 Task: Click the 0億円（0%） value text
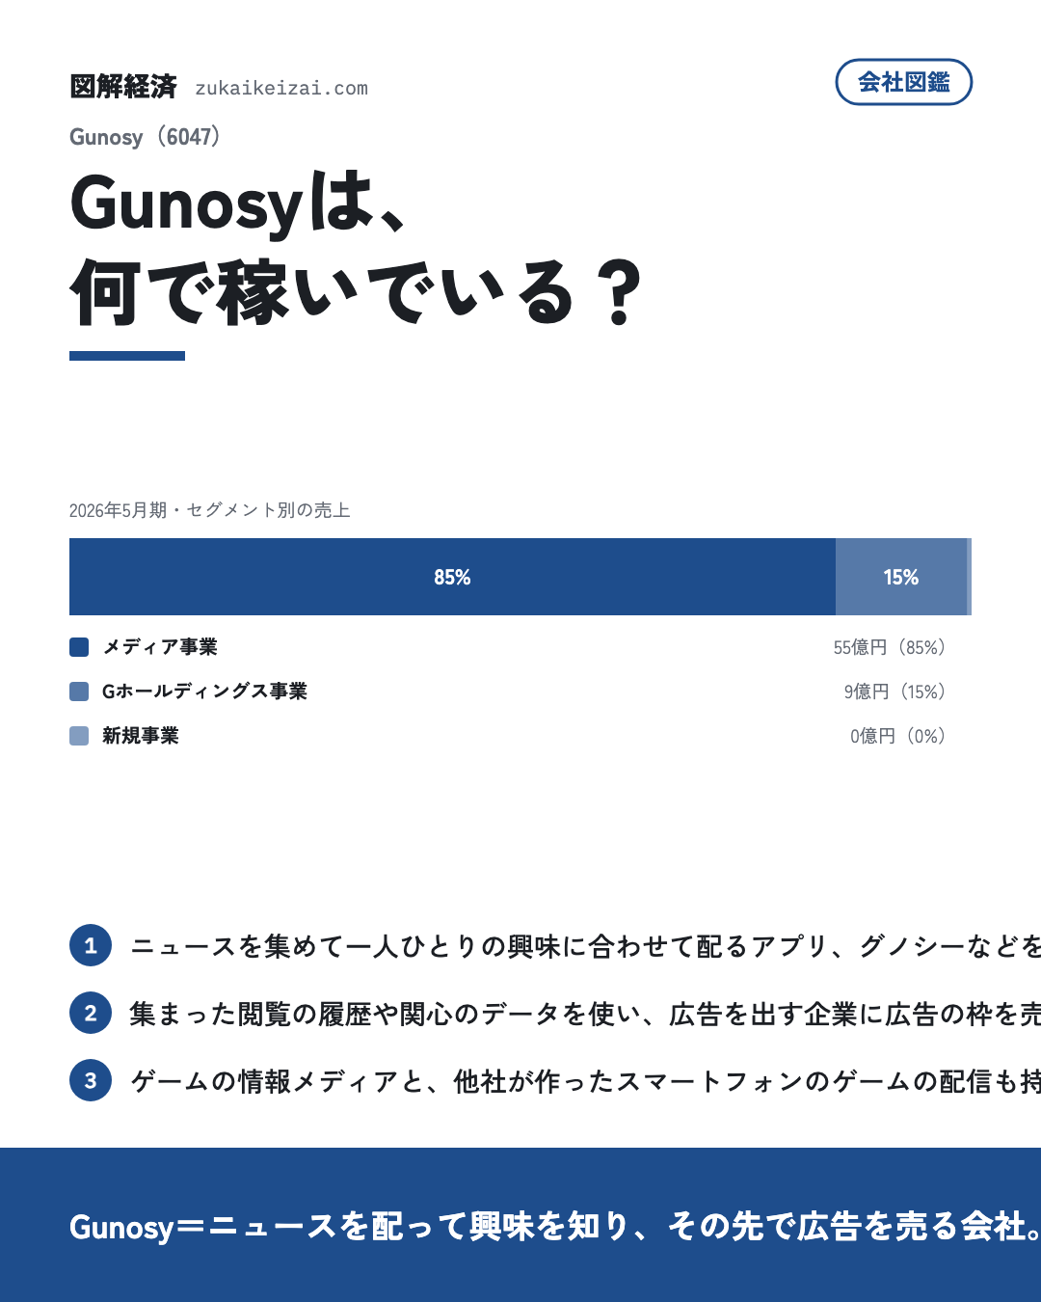tap(898, 736)
